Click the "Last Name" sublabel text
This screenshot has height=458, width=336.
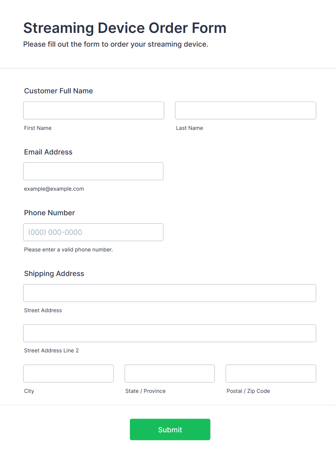tap(189, 128)
